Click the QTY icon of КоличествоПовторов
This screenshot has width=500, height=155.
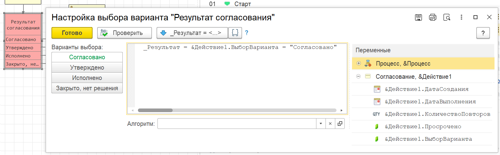point(376,114)
